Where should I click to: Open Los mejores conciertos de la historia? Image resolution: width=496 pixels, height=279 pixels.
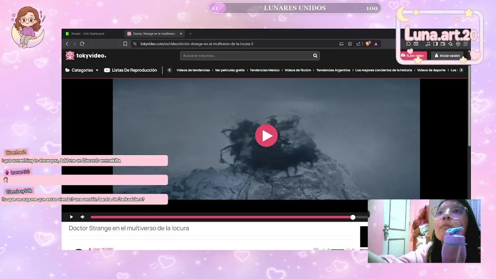384,70
